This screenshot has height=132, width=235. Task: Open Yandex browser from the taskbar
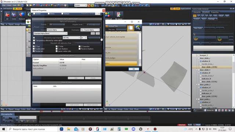[x=148, y=129]
